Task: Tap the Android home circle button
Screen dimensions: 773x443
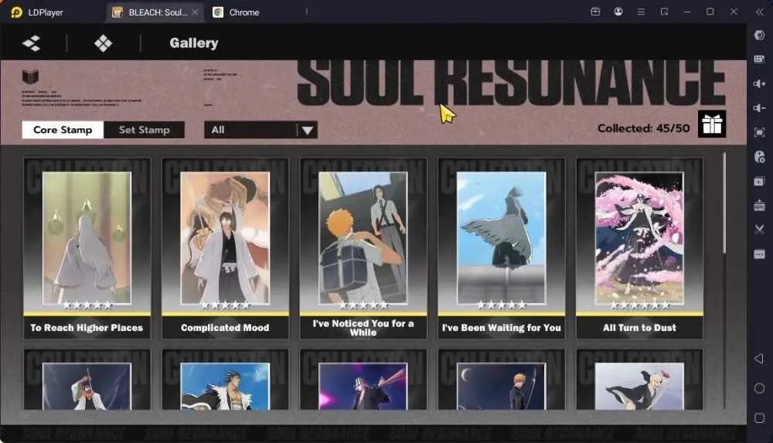Action: point(759,388)
